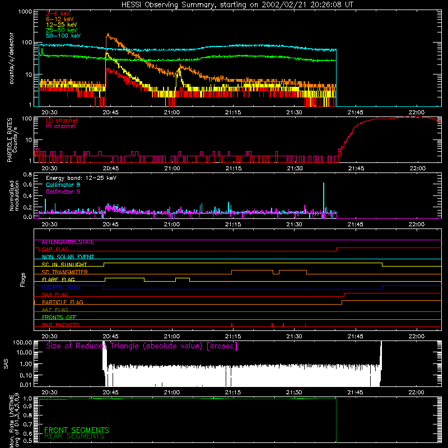Click the '3-6 keV' legend label
448x448 pixels.
(58, 13)
